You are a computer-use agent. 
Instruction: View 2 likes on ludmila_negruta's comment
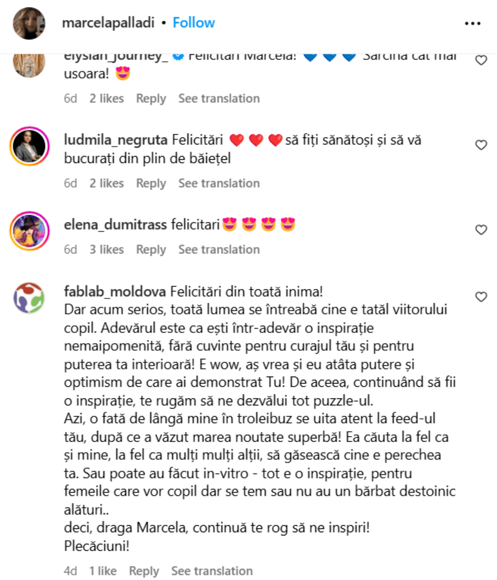point(107,183)
